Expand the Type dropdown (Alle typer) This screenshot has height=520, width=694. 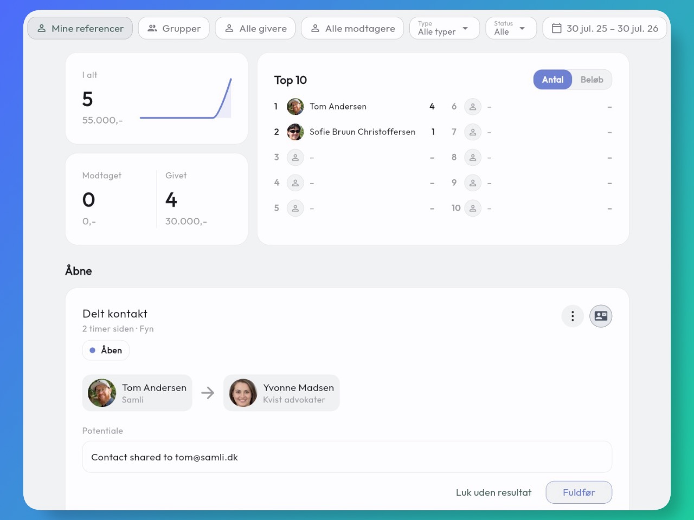coord(445,28)
